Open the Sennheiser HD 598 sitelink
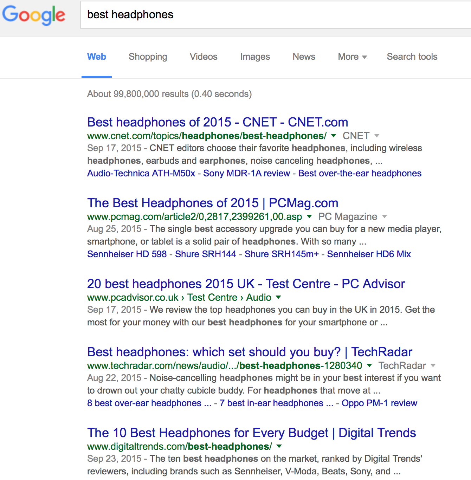Screen dimensions: 471x480 click(127, 254)
